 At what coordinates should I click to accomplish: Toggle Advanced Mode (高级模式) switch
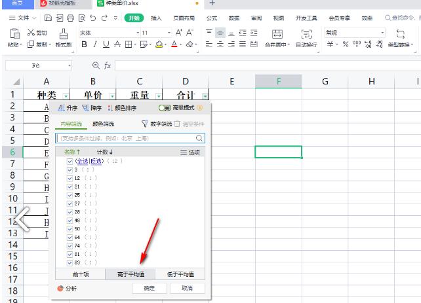(x=165, y=108)
